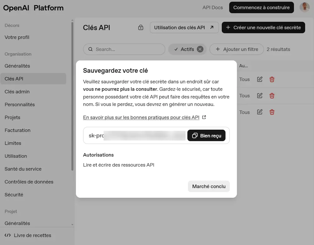314x245 pixels.
Task: Click the arrow icon in Utilisation des clés API button
Action: 212,27
